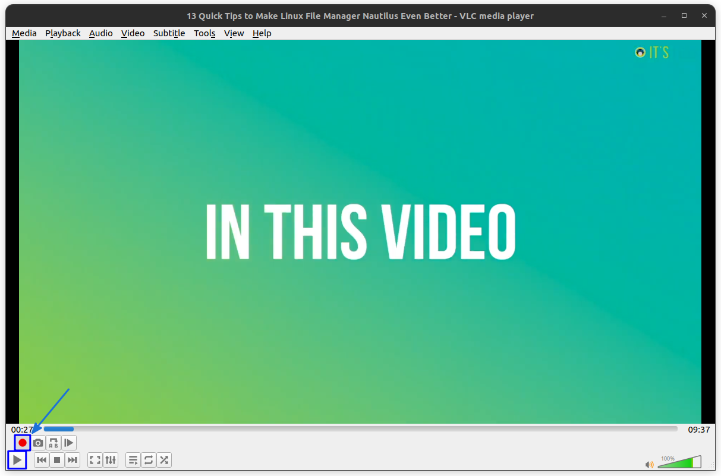The height and width of the screenshot is (476, 721).
Task: Open the Media menu
Action: click(24, 33)
